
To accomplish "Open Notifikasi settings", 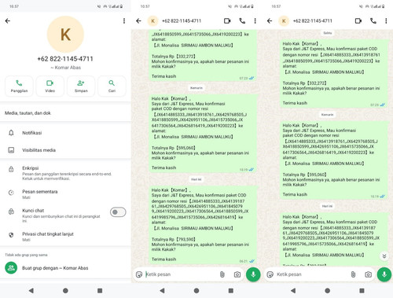I will click(65, 133).
